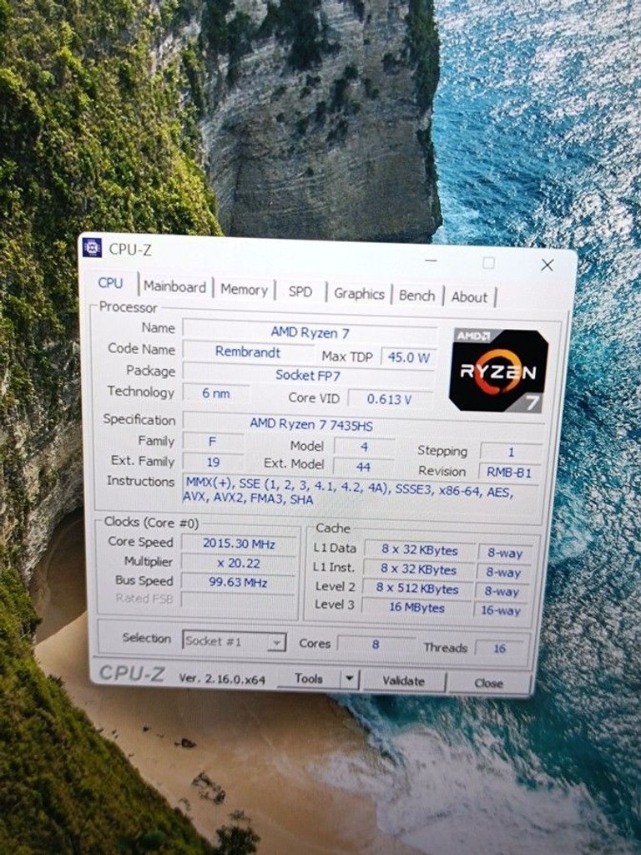Click the Technology value 6 nm
This screenshot has height=855, width=641.
click(x=216, y=393)
